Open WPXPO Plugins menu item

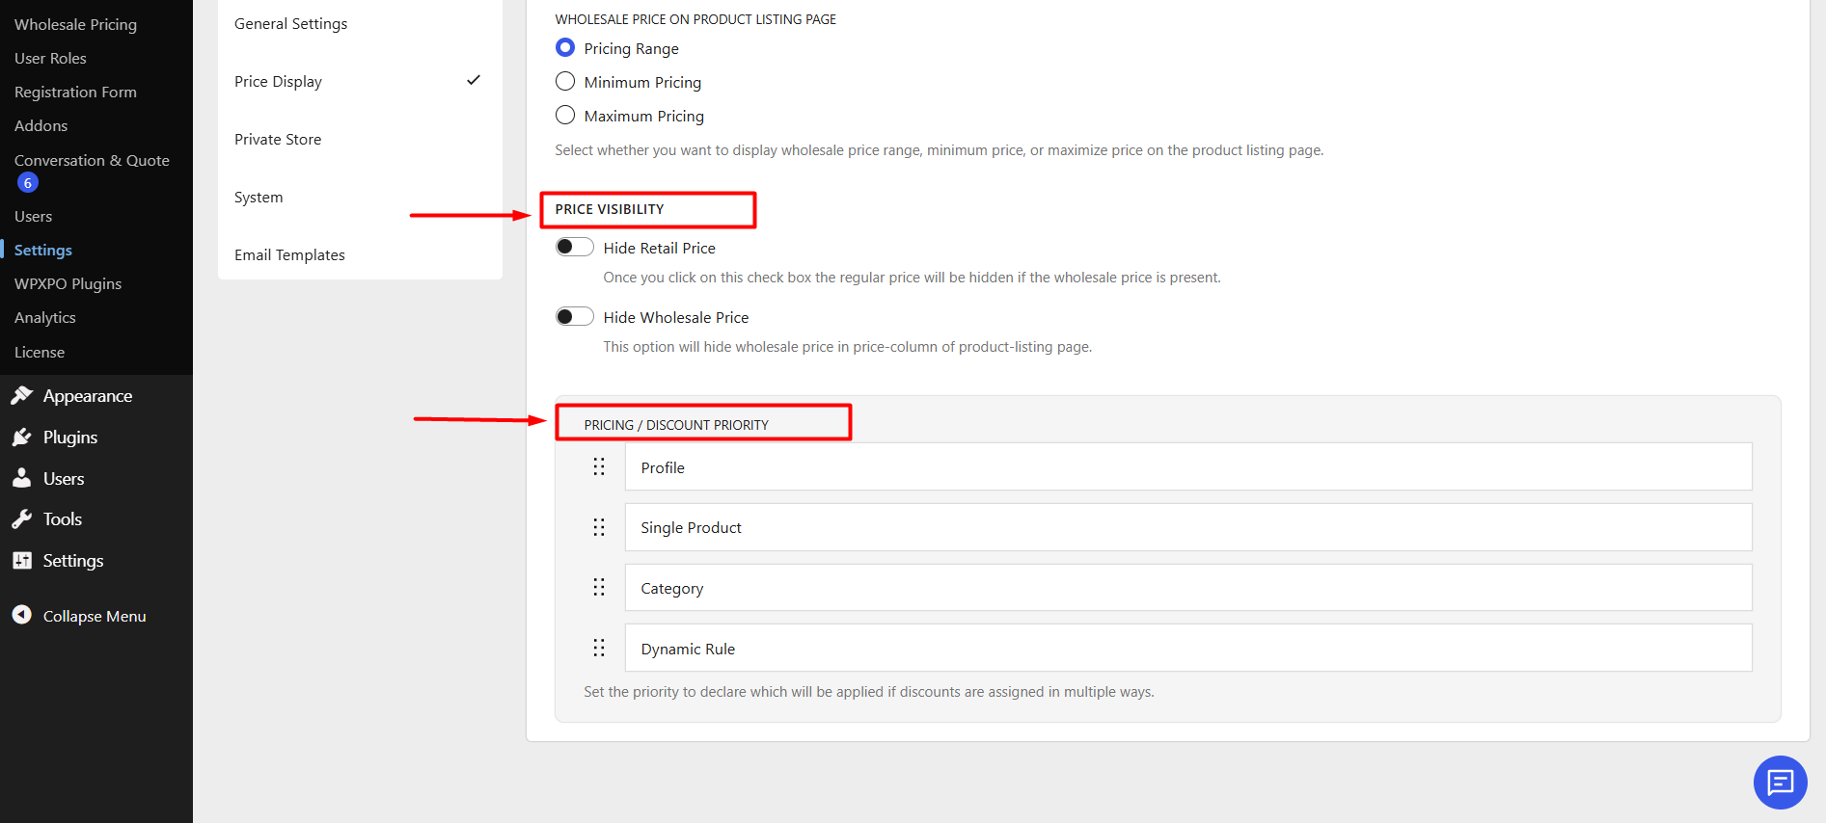click(68, 283)
